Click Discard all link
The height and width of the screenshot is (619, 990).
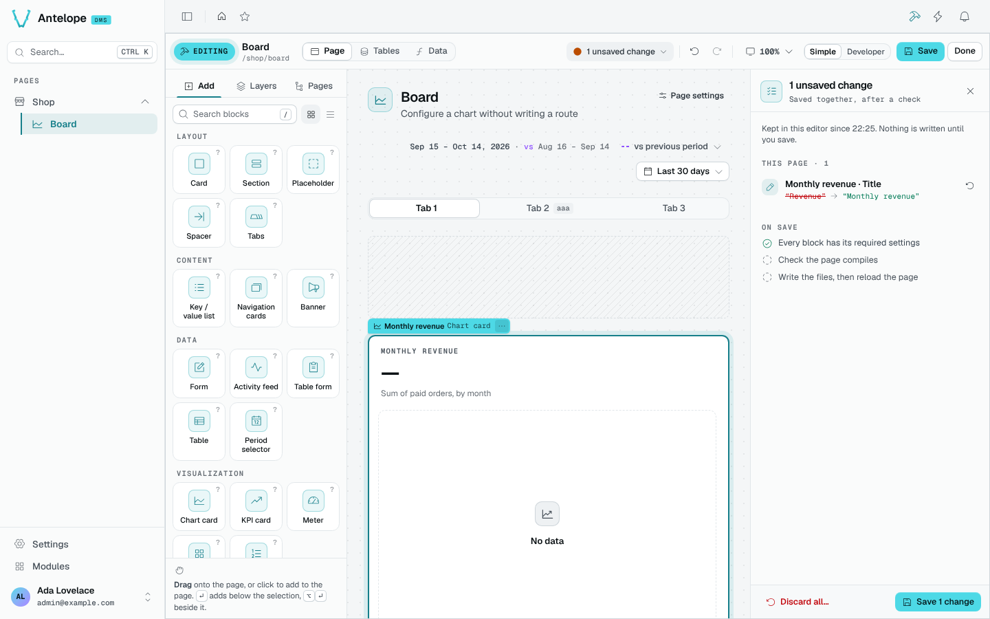(797, 602)
